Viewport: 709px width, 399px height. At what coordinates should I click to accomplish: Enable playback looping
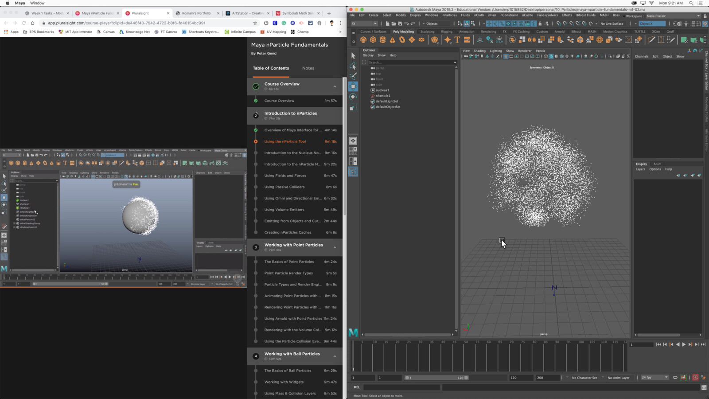pyautogui.click(x=675, y=378)
